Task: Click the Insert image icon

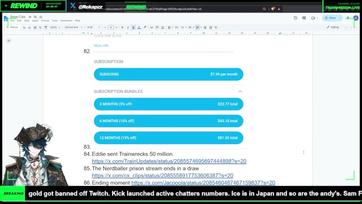Action: pos(163,27)
